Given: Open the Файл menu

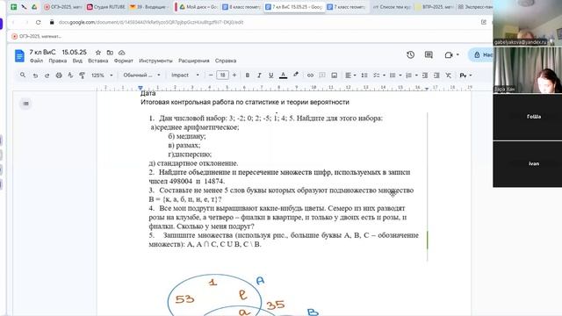Looking at the screenshot, I should pyautogui.click(x=36, y=61).
